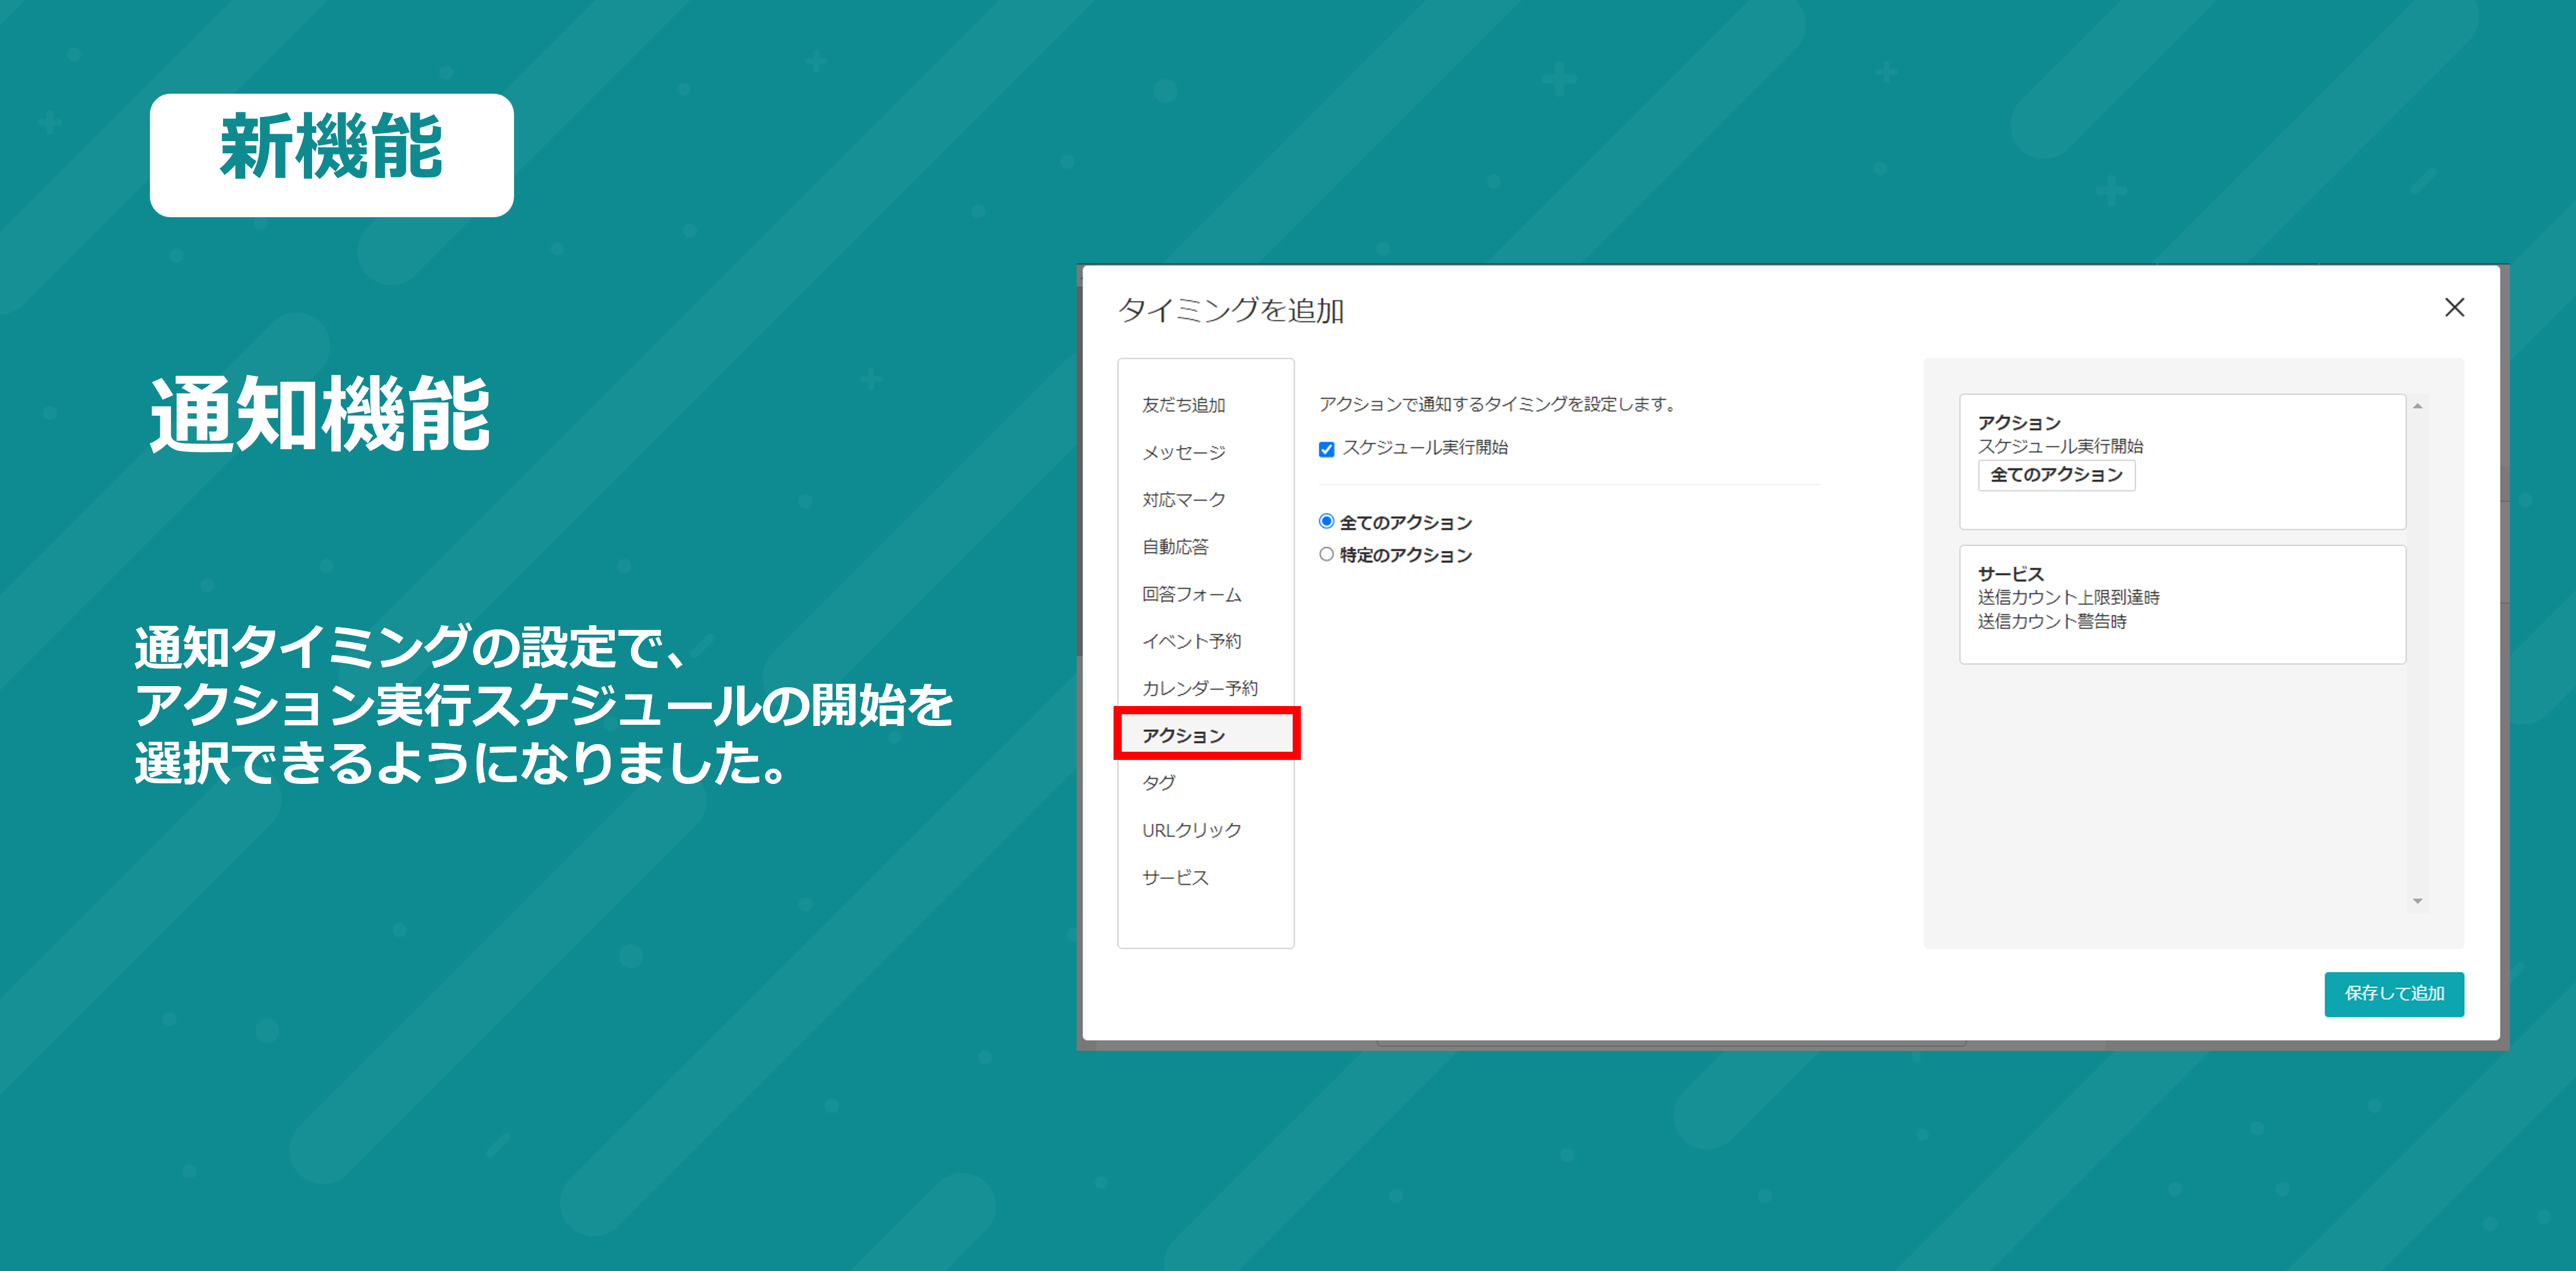Select カレンダー予約 in the timing list
The height and width of the screenshot is (1271, 2576).
click(x=1200, y=688)
